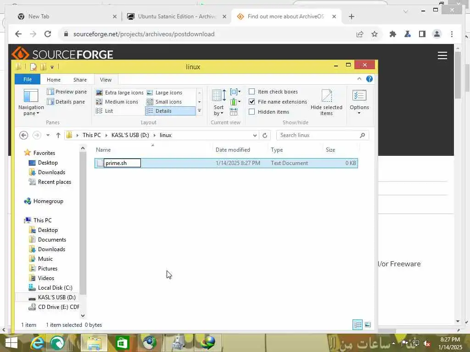Open Customize Quick Access Toolbar dropdown
This screenshot has width=470, height=352.
point(52,67)
